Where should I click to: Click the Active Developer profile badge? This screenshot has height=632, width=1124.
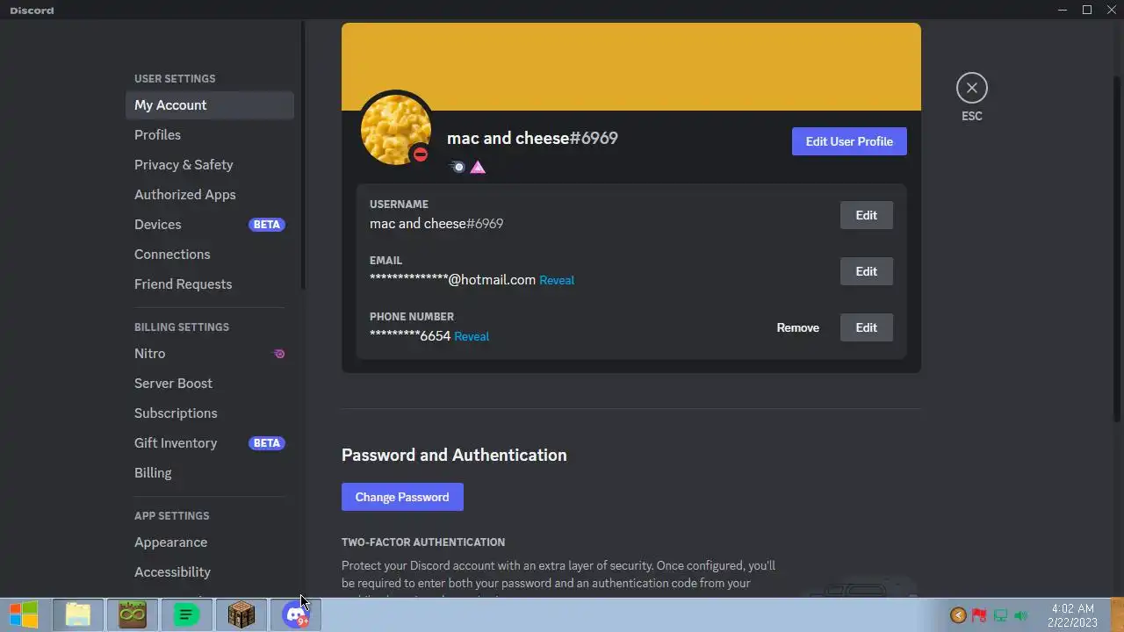(458, 167)
